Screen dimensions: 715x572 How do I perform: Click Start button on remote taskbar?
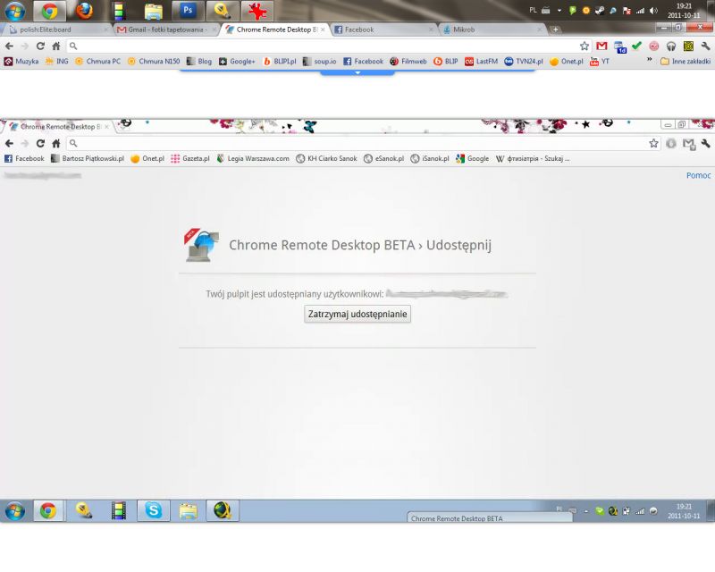click(x=15, y=510)
